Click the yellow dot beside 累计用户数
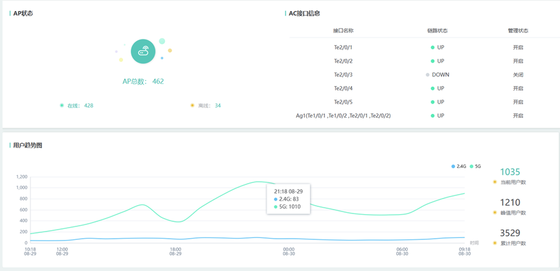This screenshot has width=560, height=271. point(495,243)
